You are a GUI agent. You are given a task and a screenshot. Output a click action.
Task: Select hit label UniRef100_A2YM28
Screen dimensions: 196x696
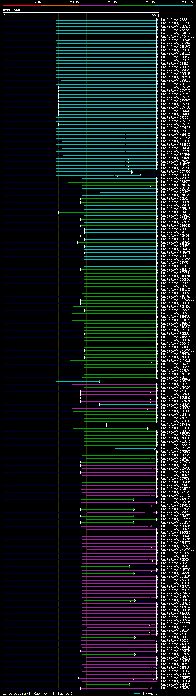pos(176,128)
